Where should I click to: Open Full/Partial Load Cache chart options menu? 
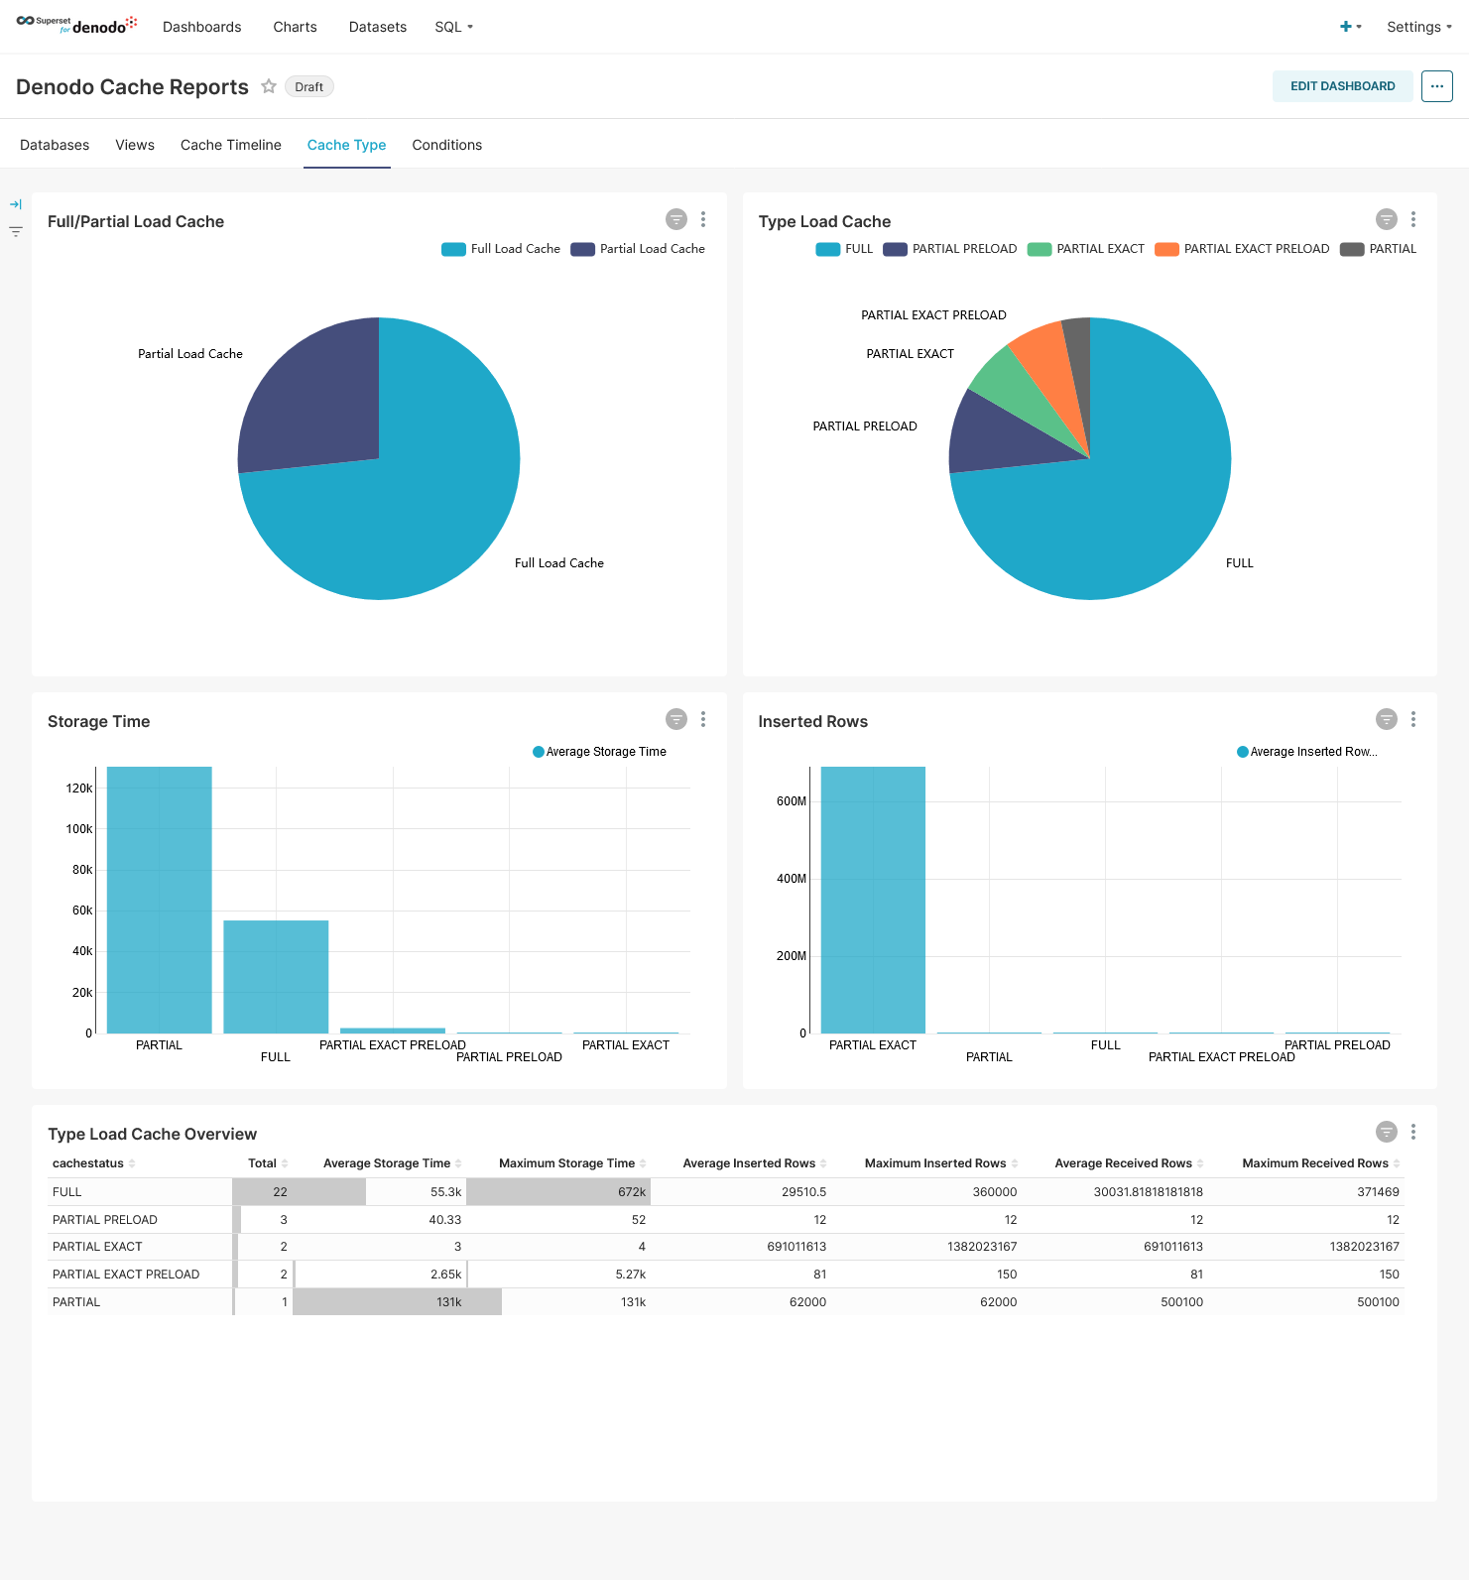click(703, 219)
